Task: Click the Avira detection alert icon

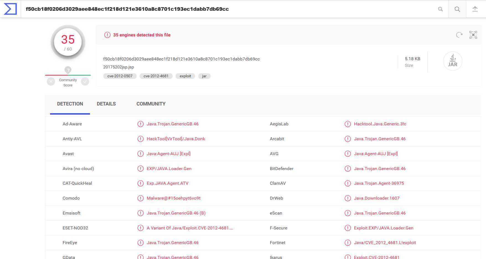Action: 141,169
